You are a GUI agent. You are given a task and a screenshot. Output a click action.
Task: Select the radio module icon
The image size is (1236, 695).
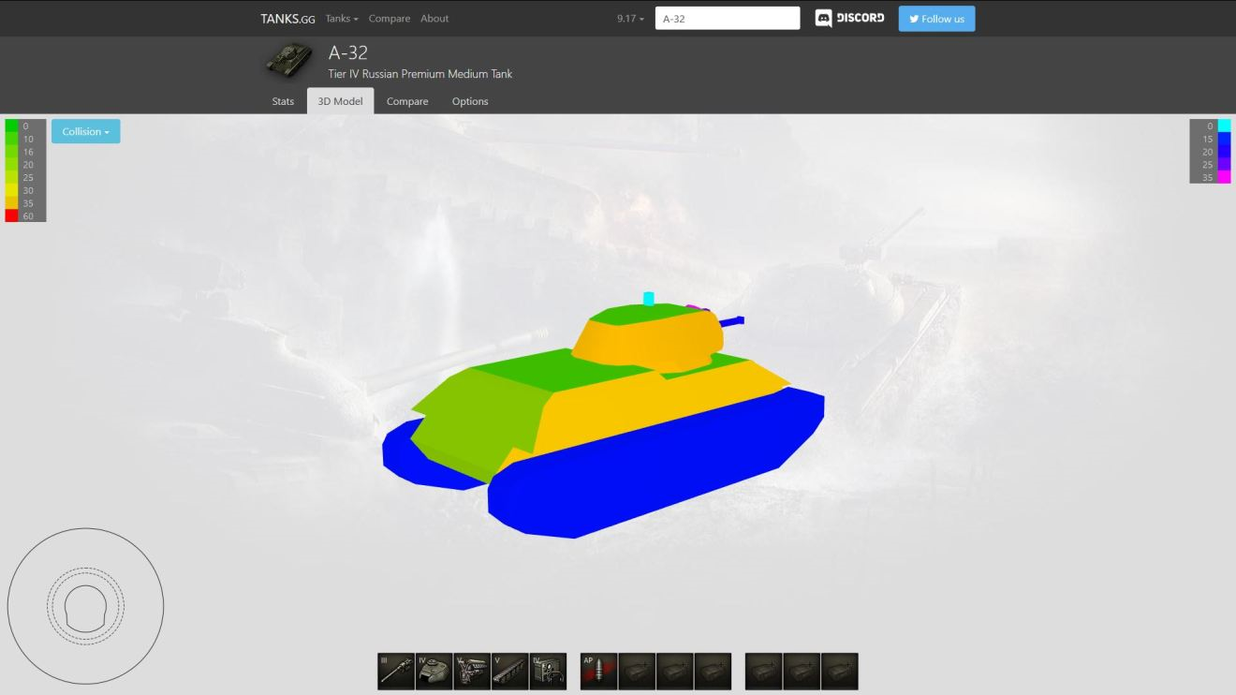(548, 672)
